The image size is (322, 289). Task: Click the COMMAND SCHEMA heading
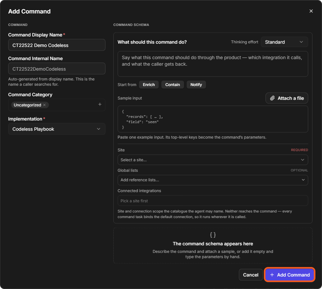tap(131, 25)
